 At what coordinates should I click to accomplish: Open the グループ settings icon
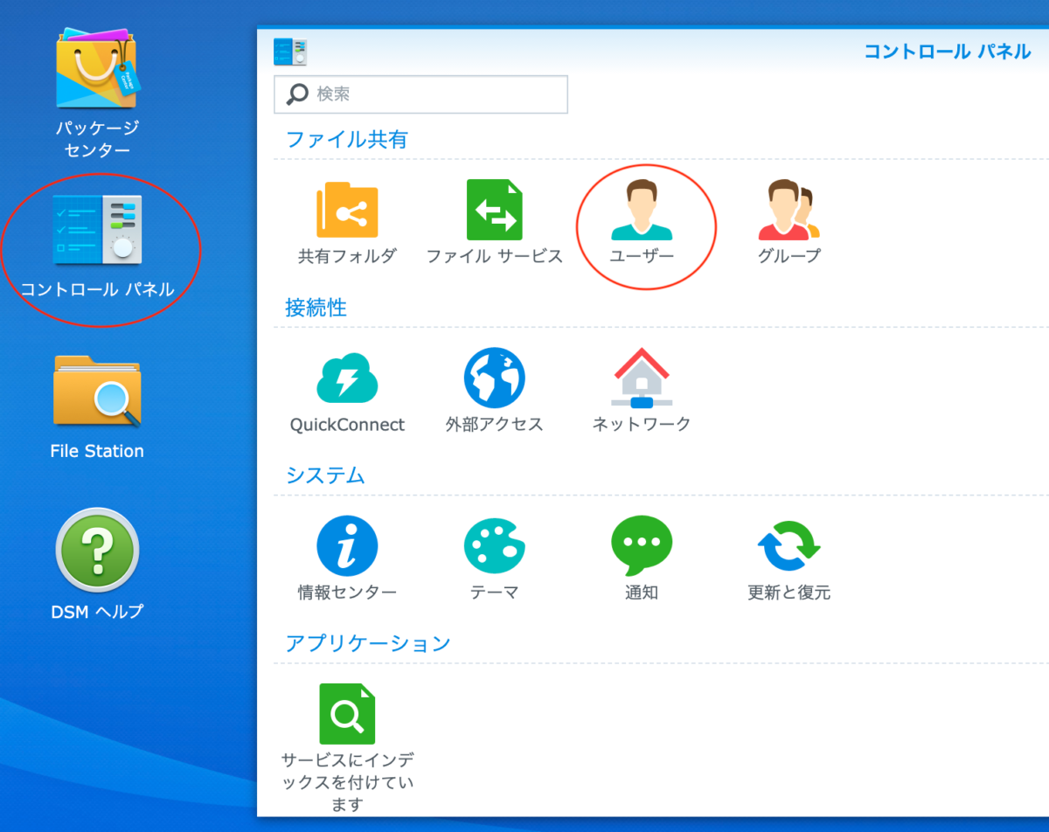789,210
